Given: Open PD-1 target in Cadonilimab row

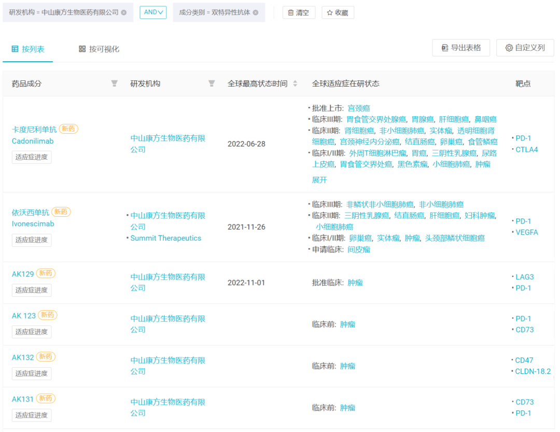Looking at the screenshot, I should pyautogui.click(x=523, y=138).
